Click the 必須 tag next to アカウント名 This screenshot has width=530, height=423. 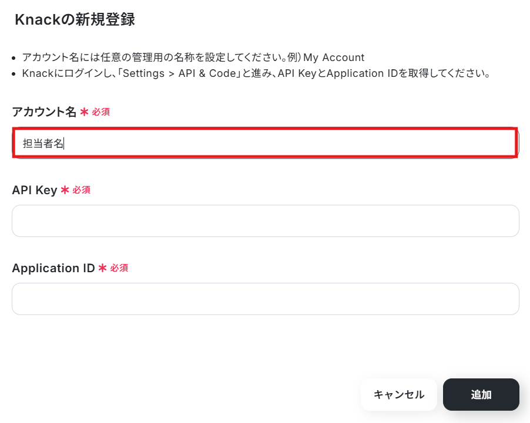[x=100, y=111]
